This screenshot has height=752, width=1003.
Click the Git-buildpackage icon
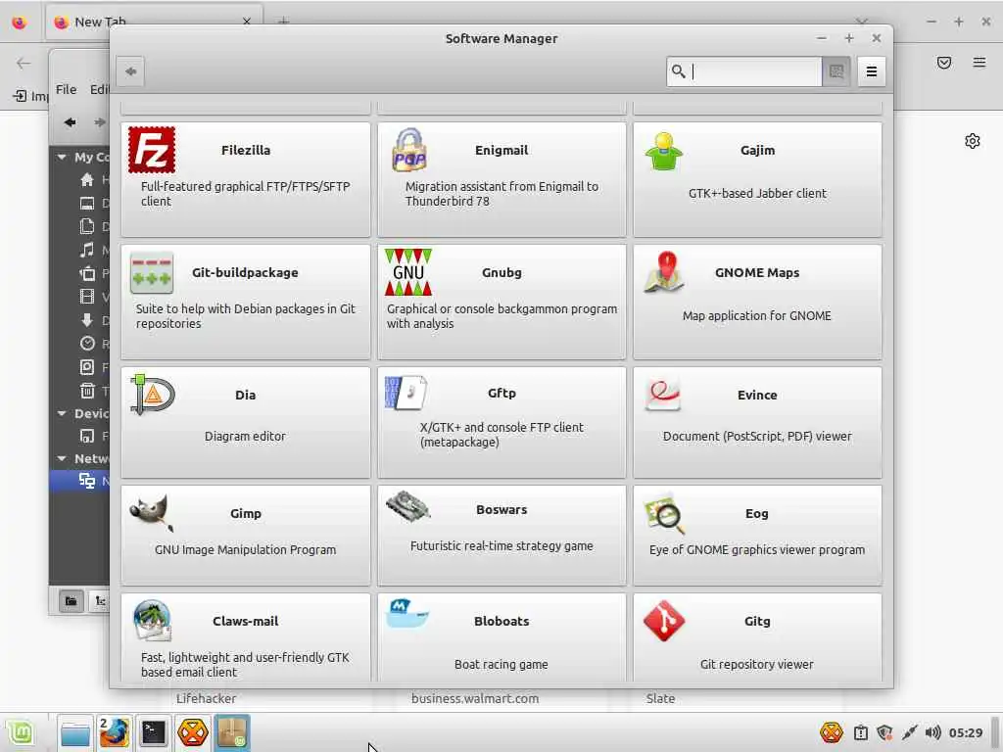[x=152, y=273]
